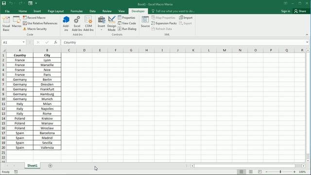
Task: Switch to the Data tab
Action: pos(92,11)
